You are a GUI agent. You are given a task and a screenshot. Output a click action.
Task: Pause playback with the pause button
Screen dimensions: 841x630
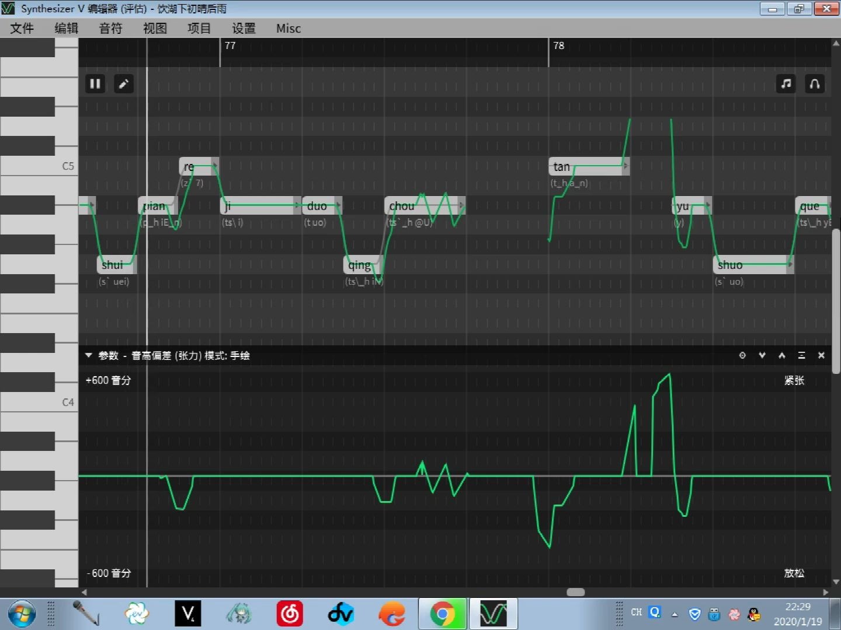[x=95, y=84]
